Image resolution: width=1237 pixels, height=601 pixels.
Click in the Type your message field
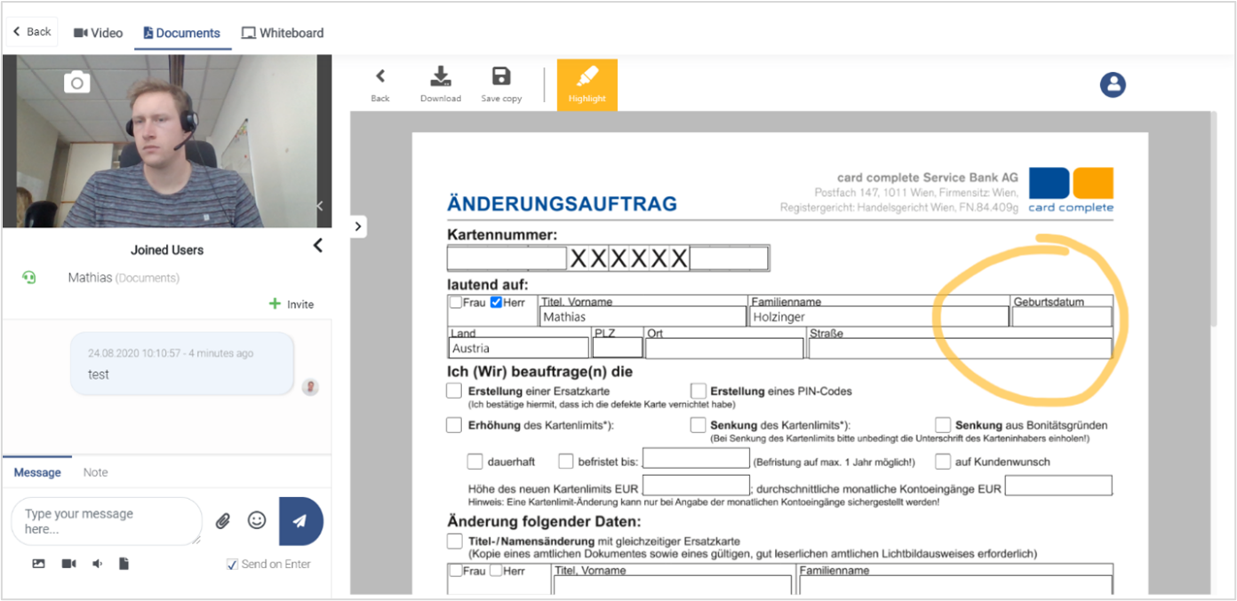point(107,521)
